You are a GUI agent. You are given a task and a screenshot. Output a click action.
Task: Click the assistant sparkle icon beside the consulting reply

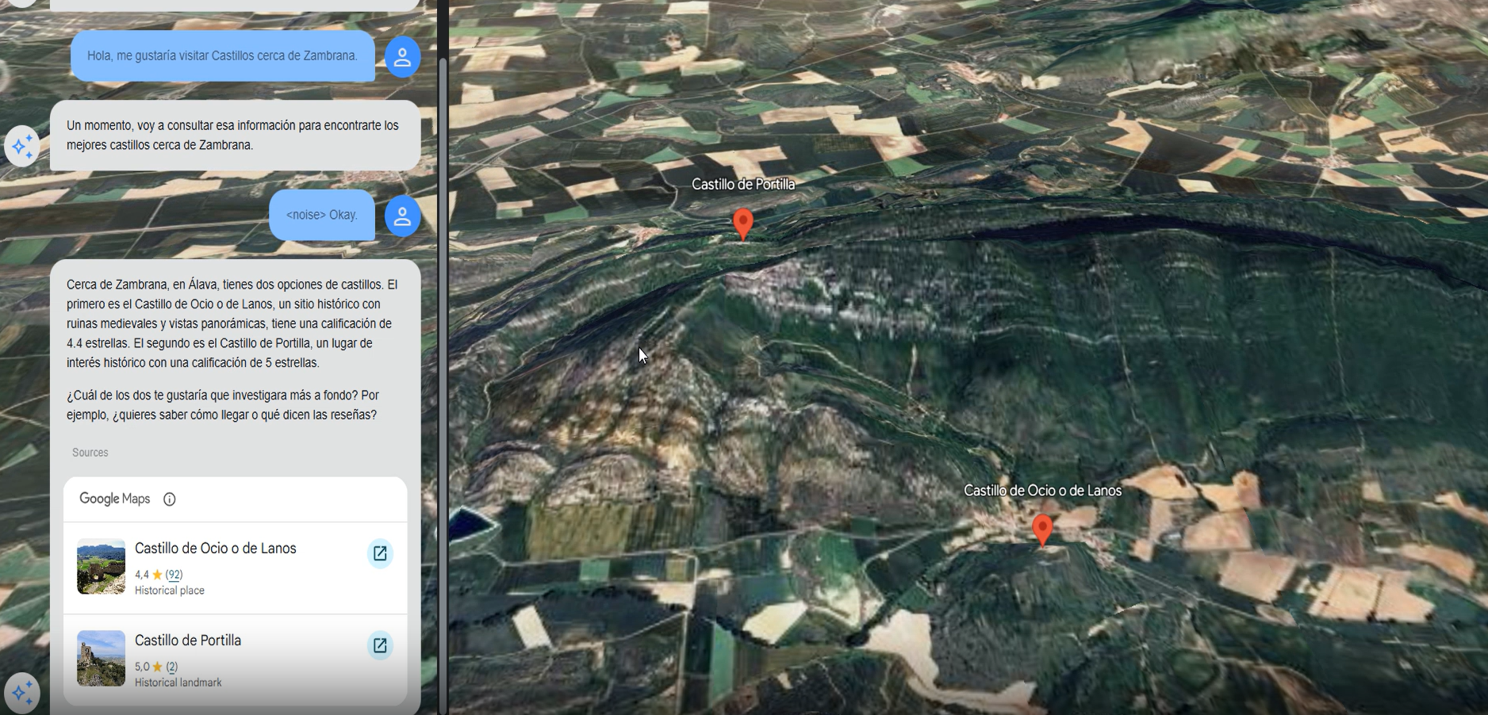[x=22, y=146]
